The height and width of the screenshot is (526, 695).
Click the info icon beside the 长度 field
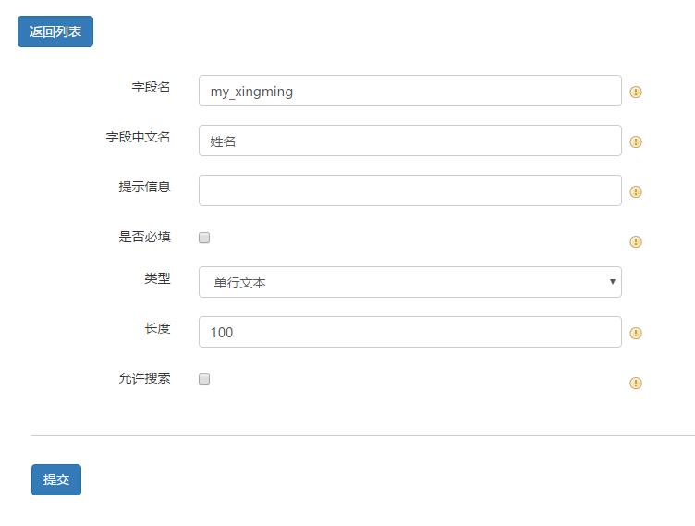point(636,334)
